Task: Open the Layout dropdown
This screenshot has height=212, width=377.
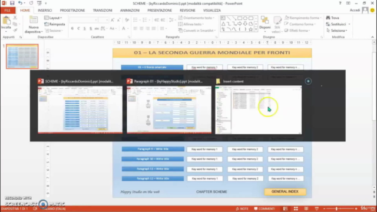Action: click(x=53, y=18)
